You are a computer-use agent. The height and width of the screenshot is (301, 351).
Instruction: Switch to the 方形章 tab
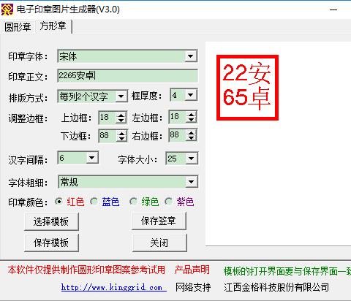click(x=53, y=26)
